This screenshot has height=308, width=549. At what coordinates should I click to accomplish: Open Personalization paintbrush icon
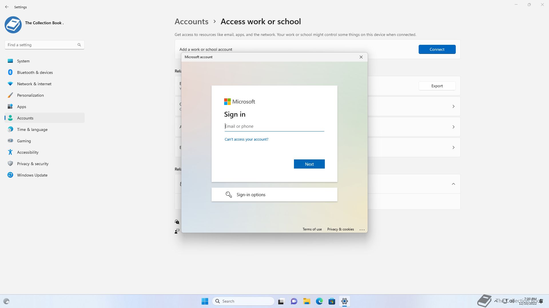pos(10,95)
